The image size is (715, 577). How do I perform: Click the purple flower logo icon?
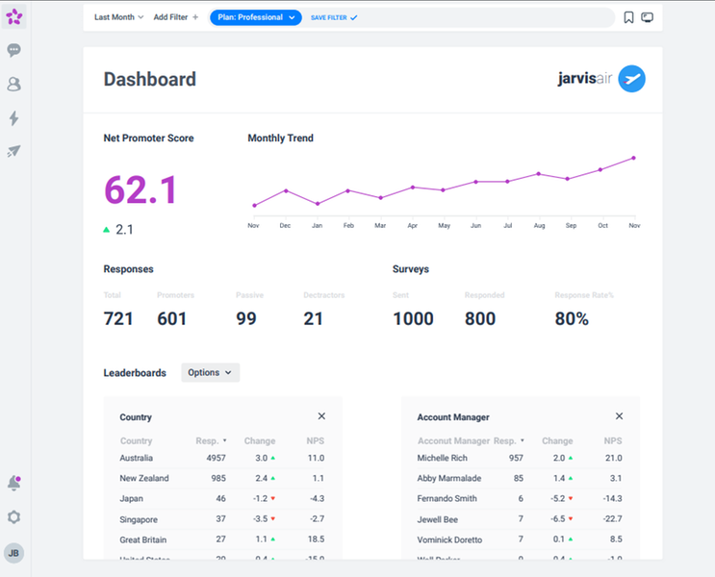click(x=14, y=16)
